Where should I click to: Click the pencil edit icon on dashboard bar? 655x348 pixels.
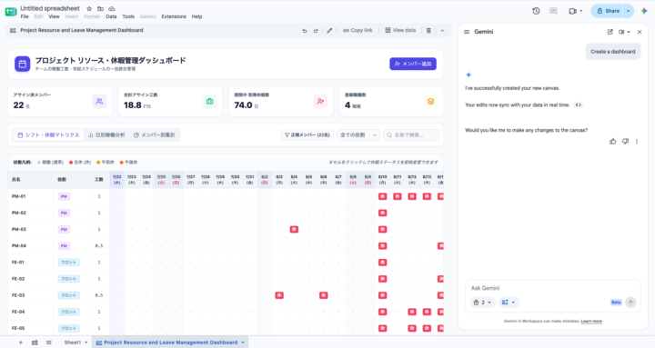pyautogui.click(x=329, y=31)
